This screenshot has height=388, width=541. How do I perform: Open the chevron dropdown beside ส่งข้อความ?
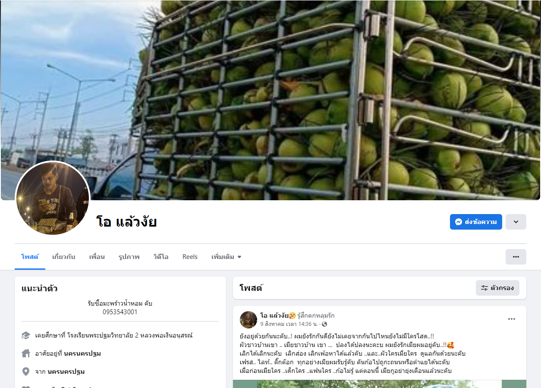click(x=516, y=222)
